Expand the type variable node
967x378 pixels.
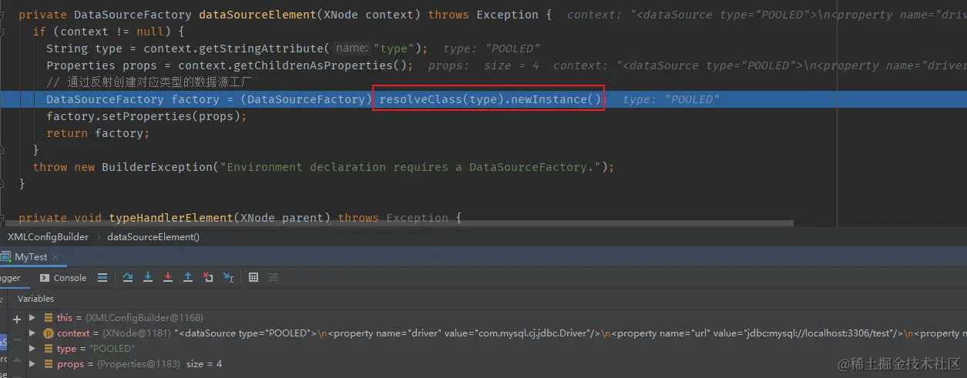click(x=32, y=349)
